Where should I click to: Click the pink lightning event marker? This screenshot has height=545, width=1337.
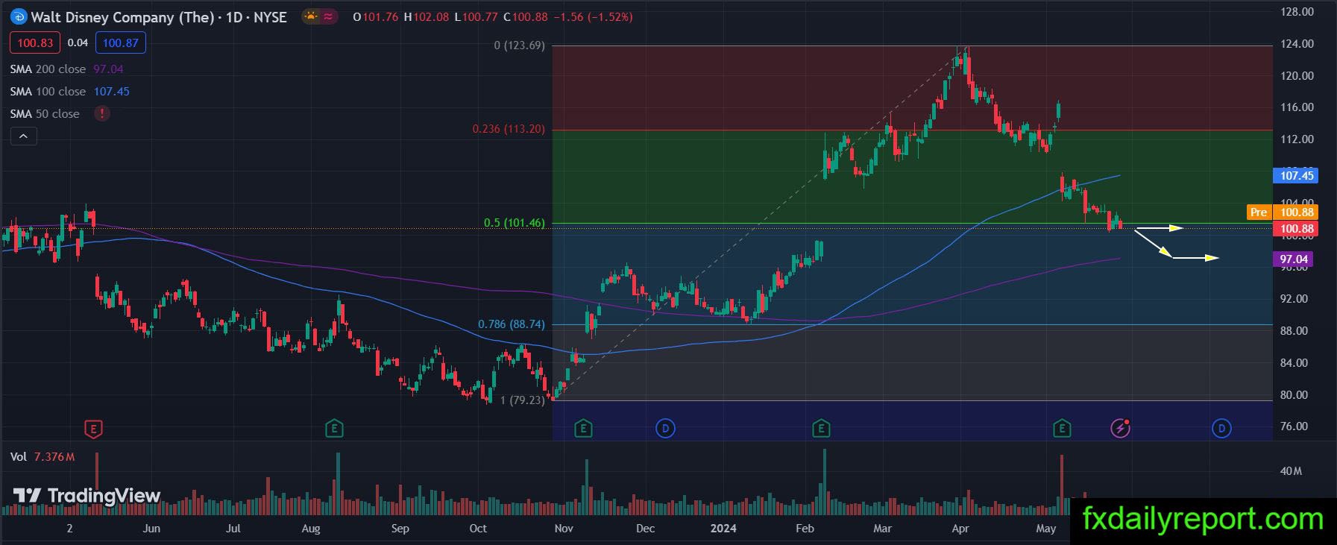pyautogui.click(x=1120, y=428)
